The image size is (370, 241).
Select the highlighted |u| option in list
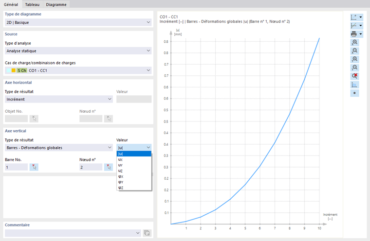point(134,154)
